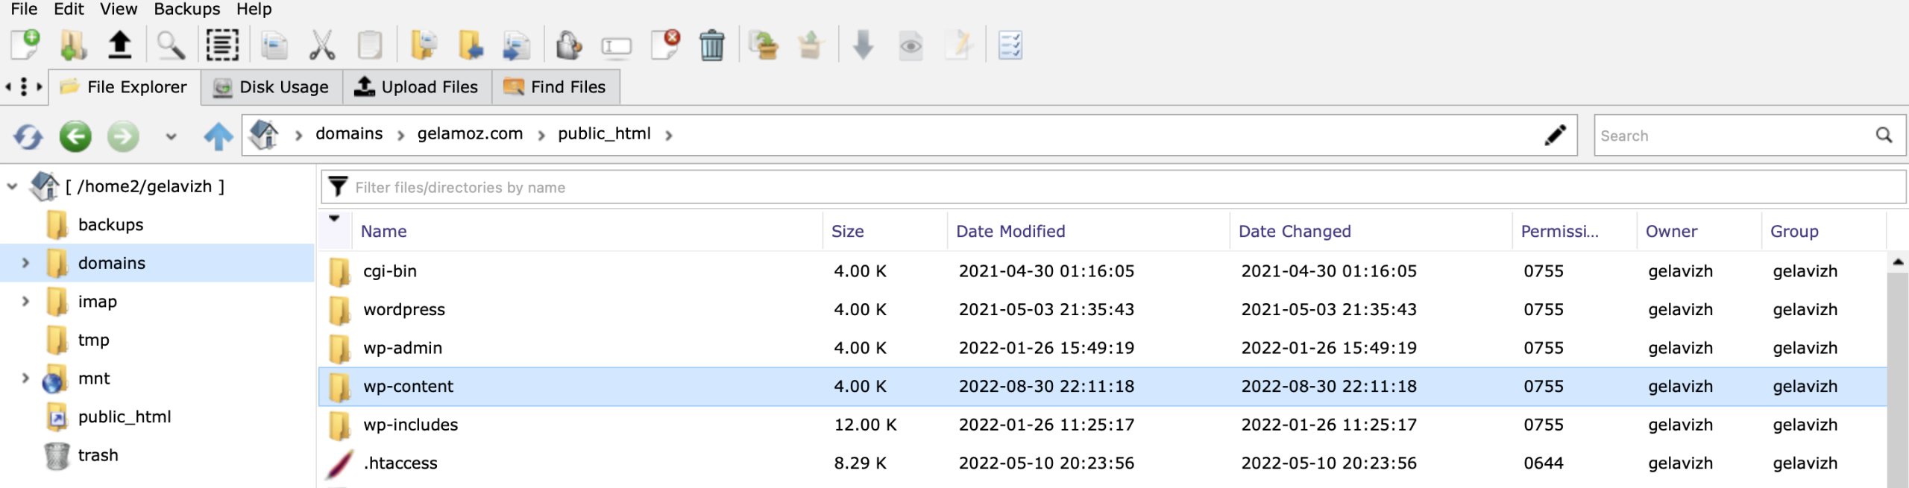
Task: Open the Backups menu
Action: 186,9
